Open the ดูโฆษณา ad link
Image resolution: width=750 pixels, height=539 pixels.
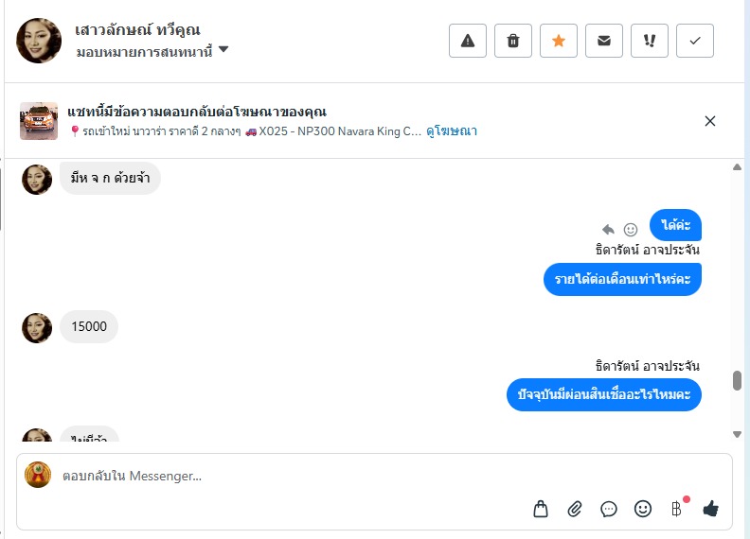tap(452, 131)
